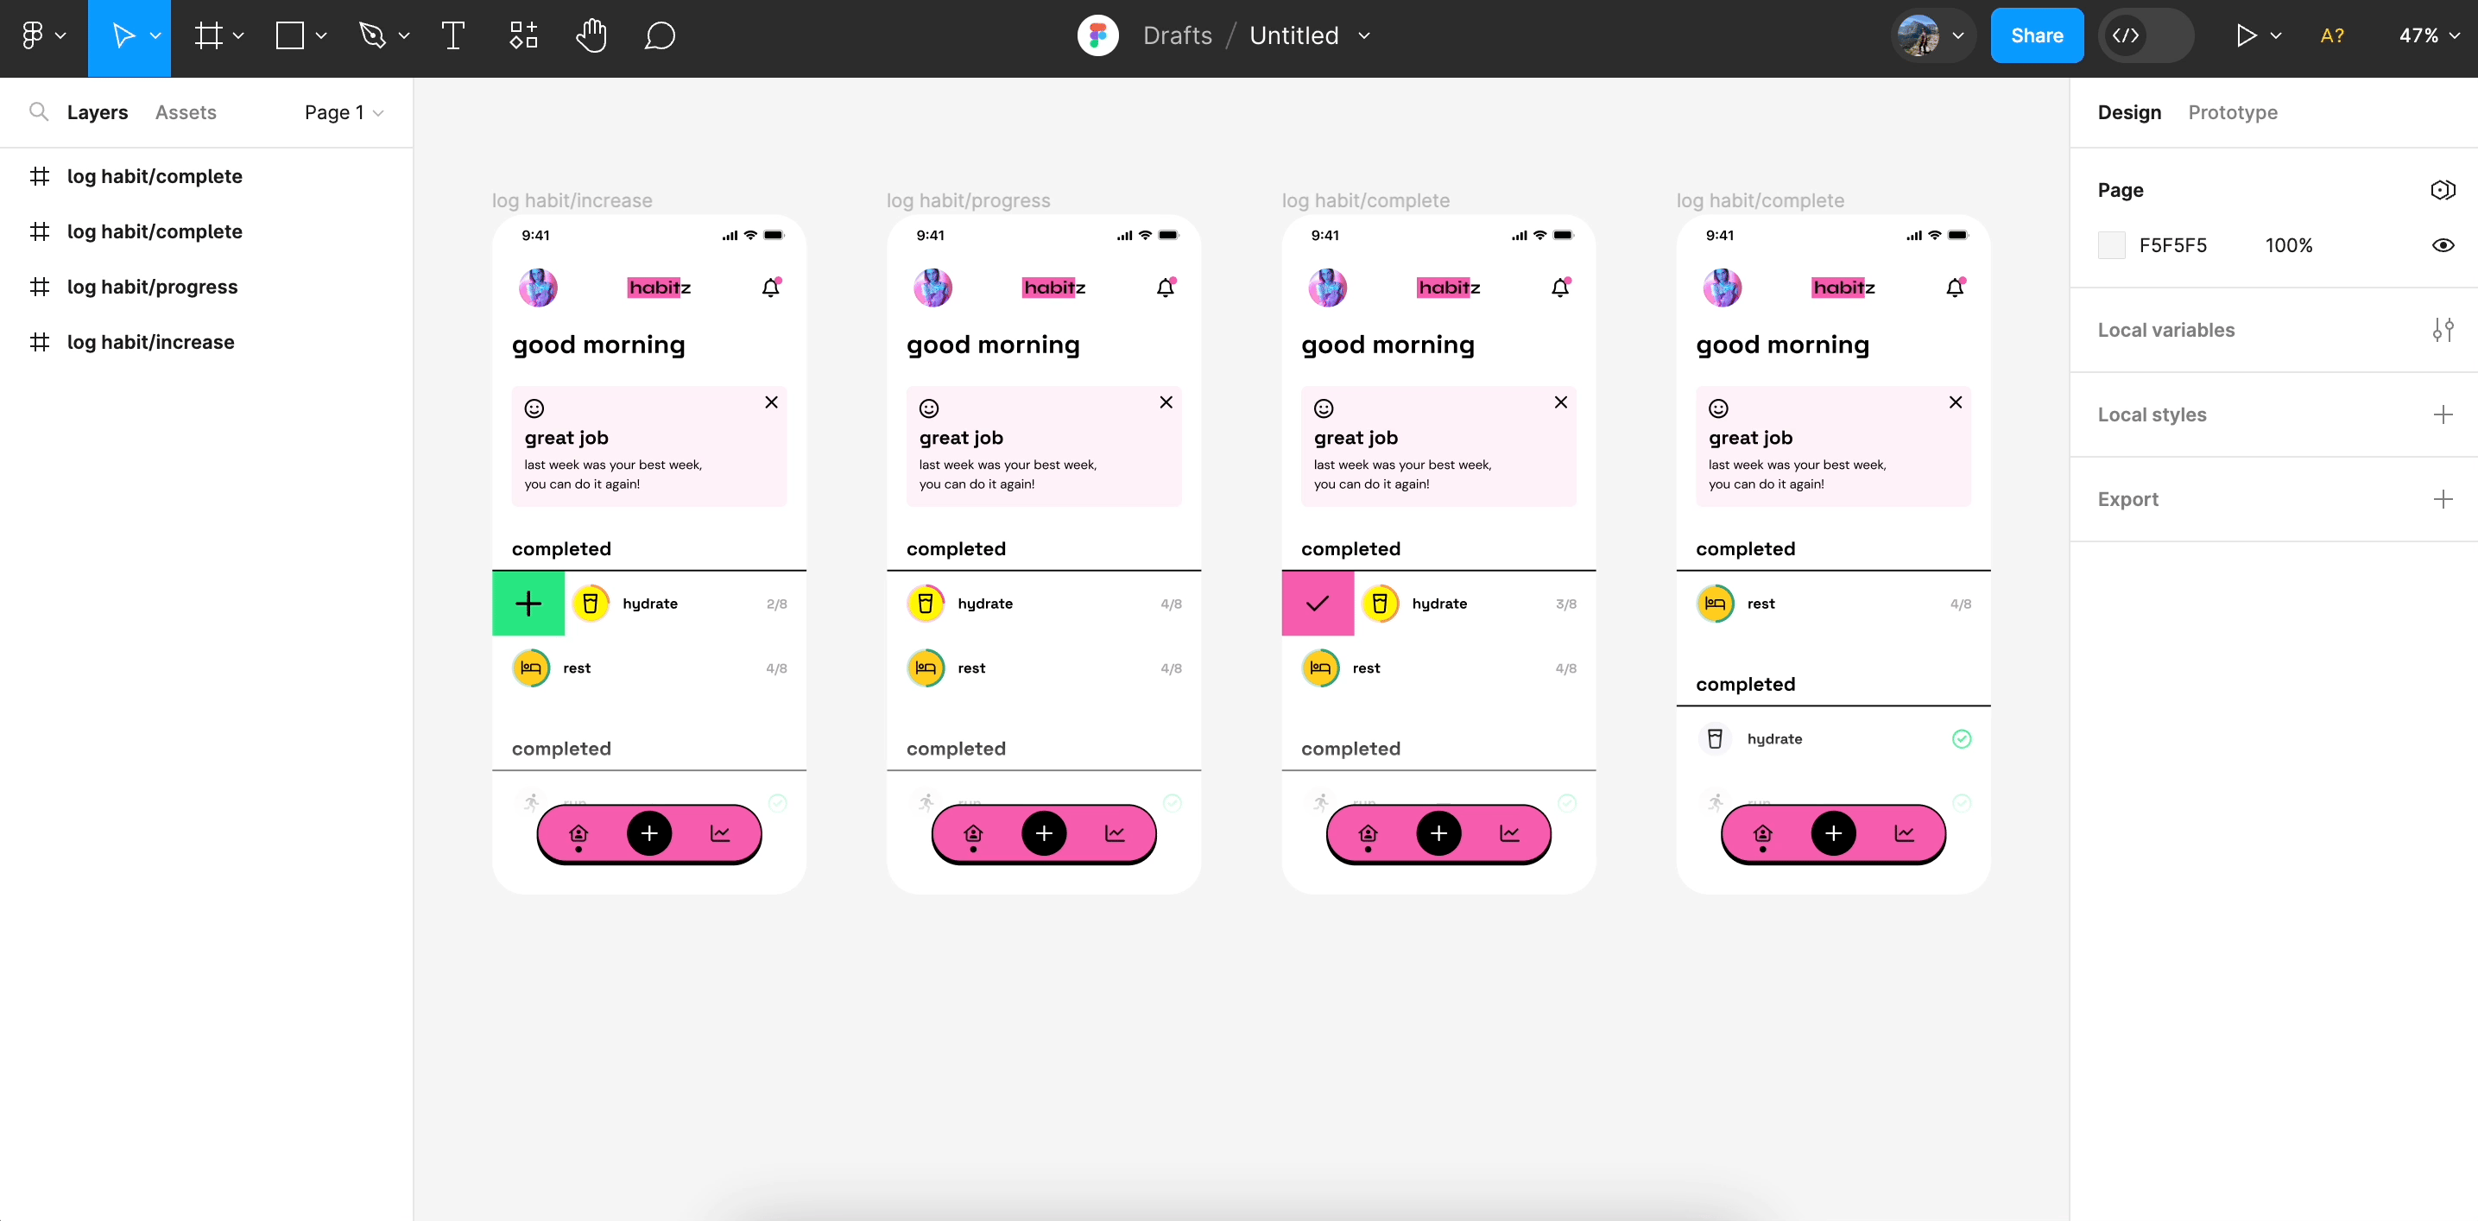Viewport: 2478px width, 1221px height.
Task: Select the log habit/progress layer
Action: [154, 286]
